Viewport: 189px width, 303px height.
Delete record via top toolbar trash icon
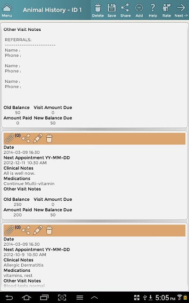[x=98, y=10]
